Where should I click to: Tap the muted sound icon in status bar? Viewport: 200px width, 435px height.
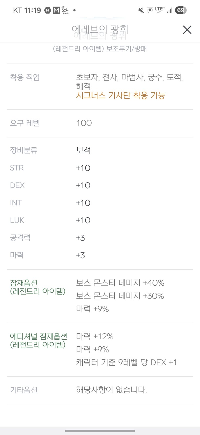pos(141,10)
